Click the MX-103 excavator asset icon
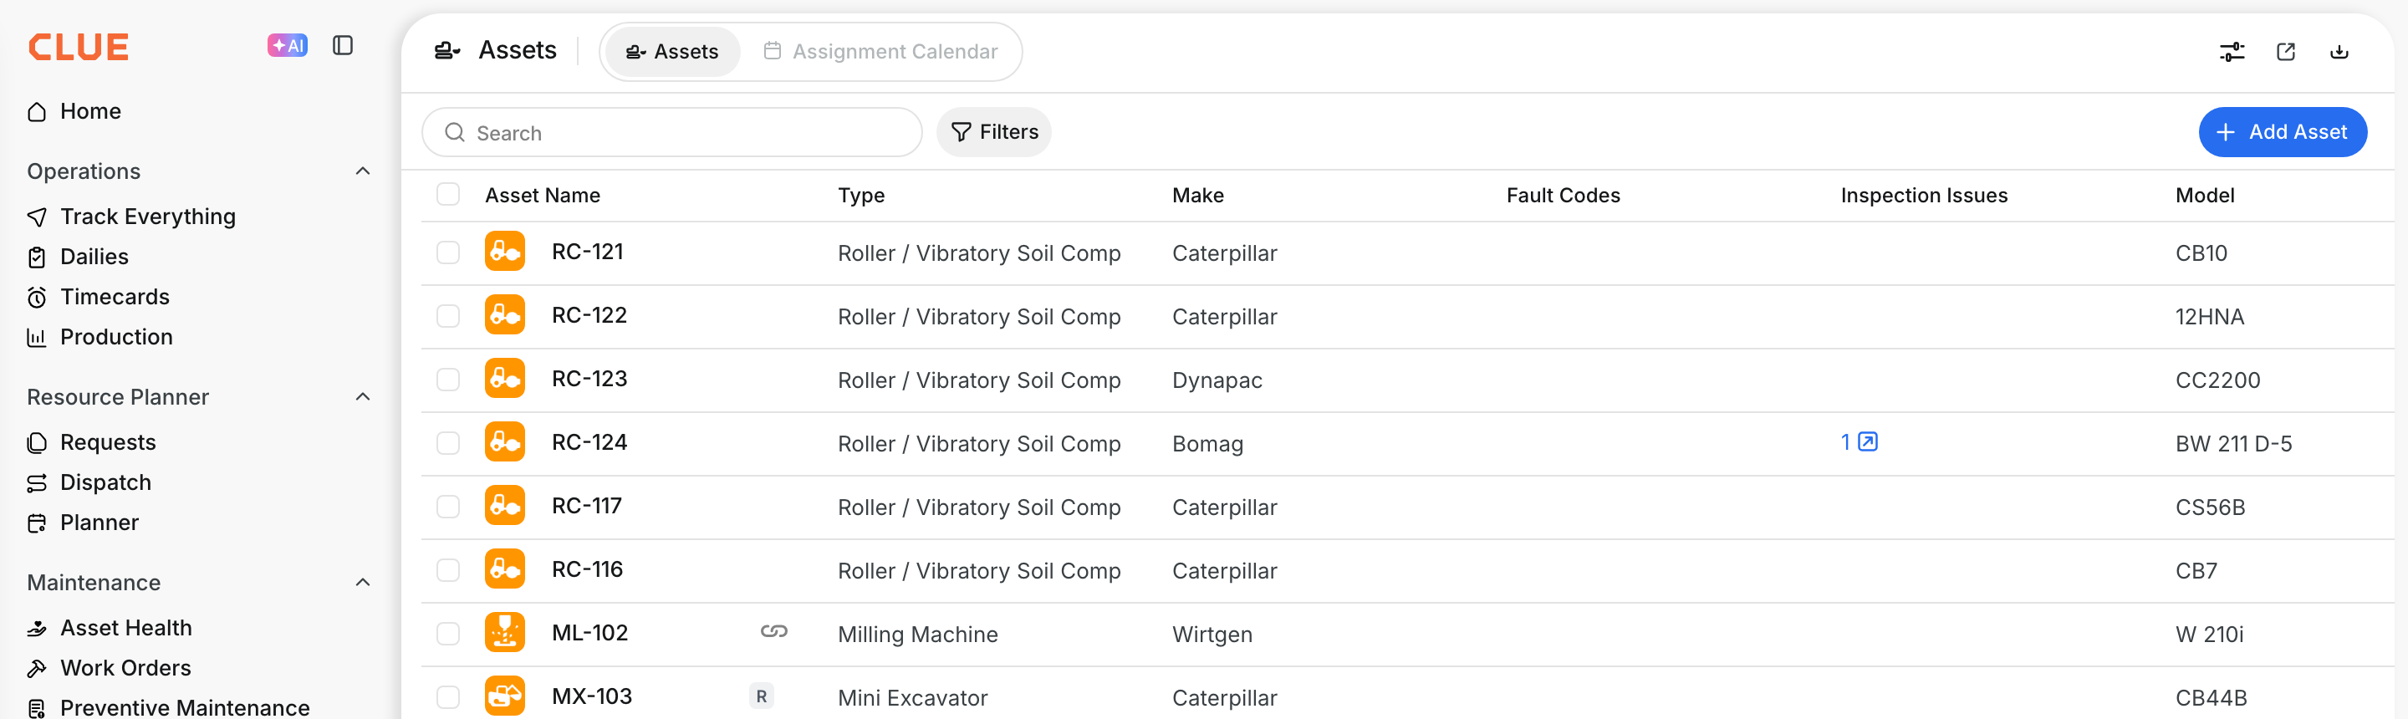 (x=505, y=696)
